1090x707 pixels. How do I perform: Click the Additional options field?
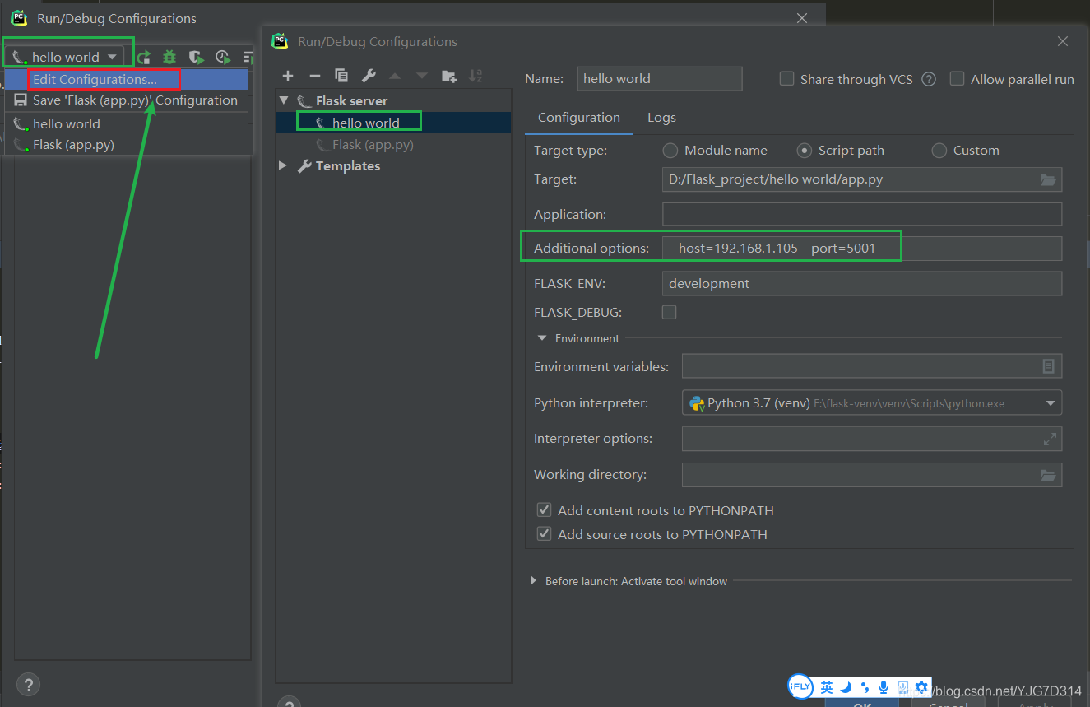pos(862,248)
